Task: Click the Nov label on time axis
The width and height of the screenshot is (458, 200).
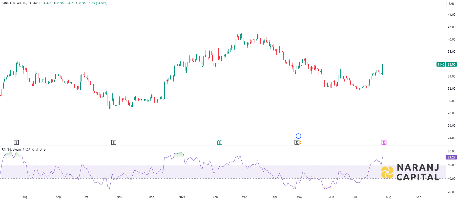Action: (119, 197)
